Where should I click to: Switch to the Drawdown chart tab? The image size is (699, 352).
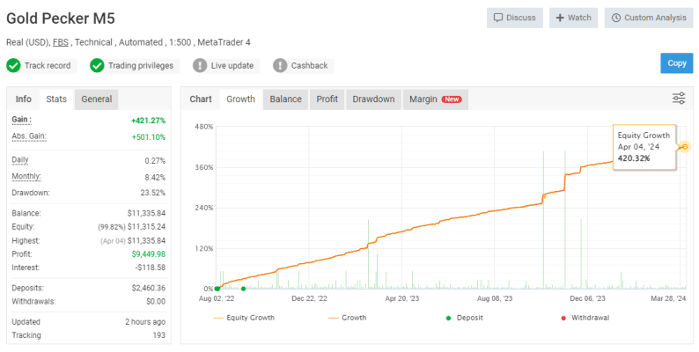pos(373,99)
